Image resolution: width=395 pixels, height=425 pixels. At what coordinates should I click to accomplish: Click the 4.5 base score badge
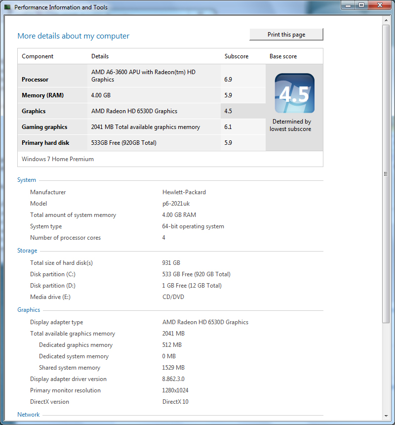pyautogui.click(x=295, y=93)
